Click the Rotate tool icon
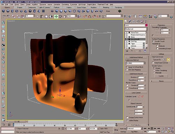The height and width of the screenshot is (134, 175). 60,16
